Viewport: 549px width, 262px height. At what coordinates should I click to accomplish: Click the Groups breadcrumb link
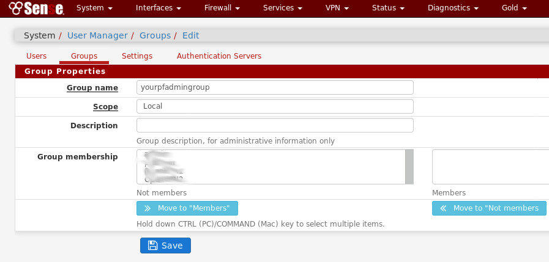tap(155, 35)
